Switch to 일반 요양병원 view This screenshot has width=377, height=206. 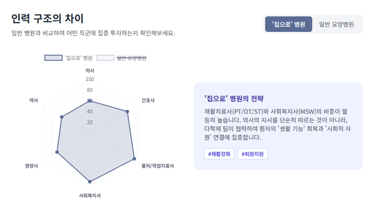pyautogui.click(x=336, y=24)
